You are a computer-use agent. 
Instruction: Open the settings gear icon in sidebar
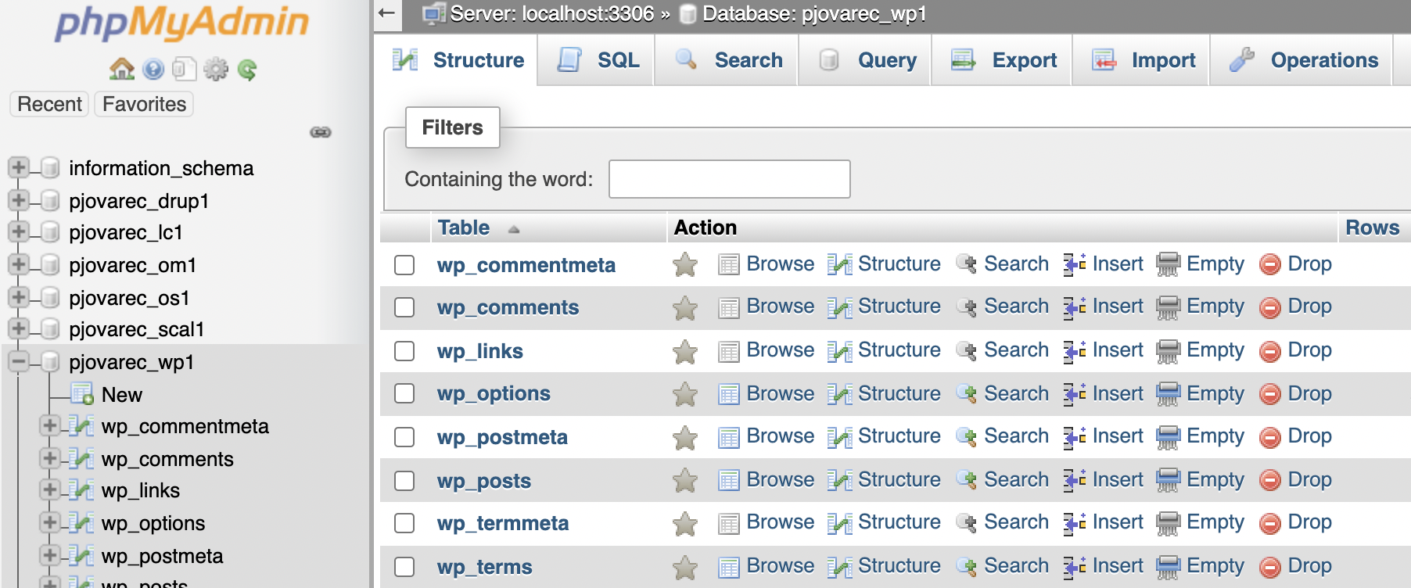[215, 70]
